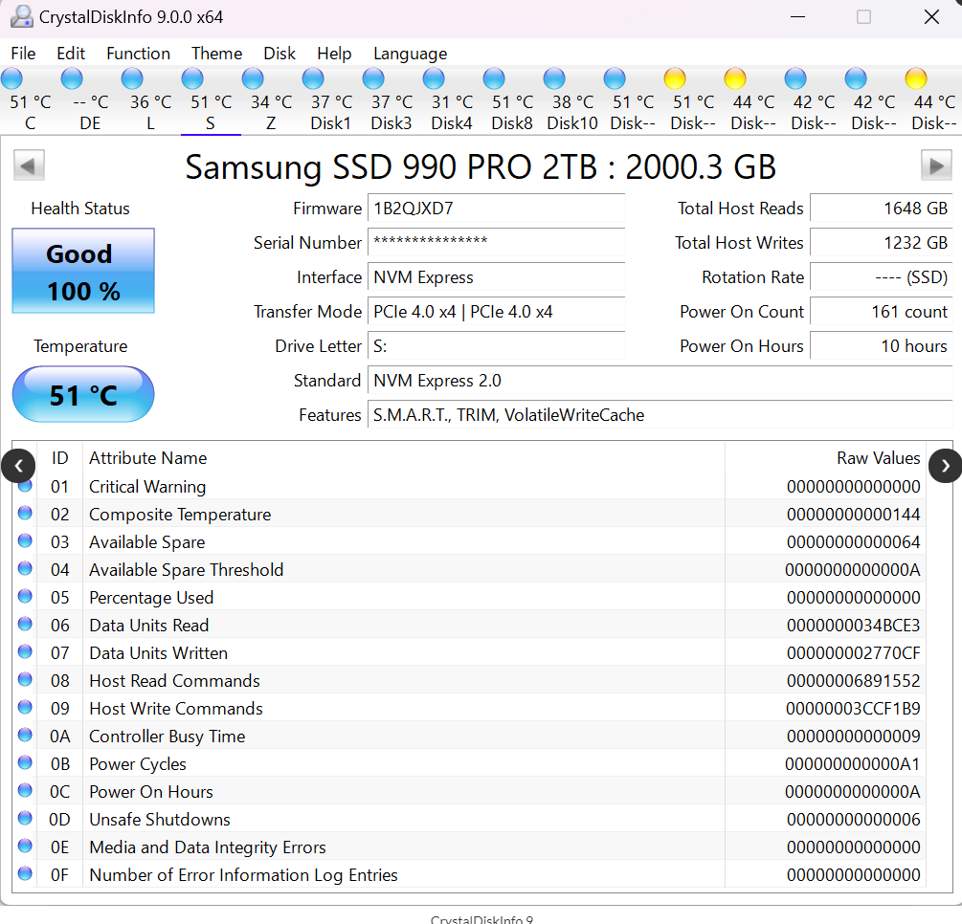Click the Rotation Rate ---- (SSD) value
The width and height of the screenshot is (962, 924).
click(881, 277)
